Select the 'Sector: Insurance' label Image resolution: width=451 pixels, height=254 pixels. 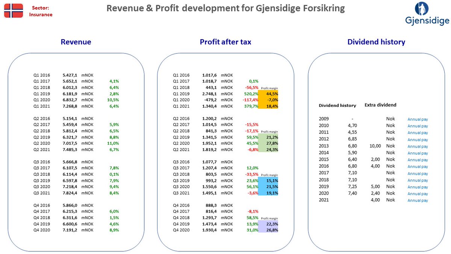point(41,11)
